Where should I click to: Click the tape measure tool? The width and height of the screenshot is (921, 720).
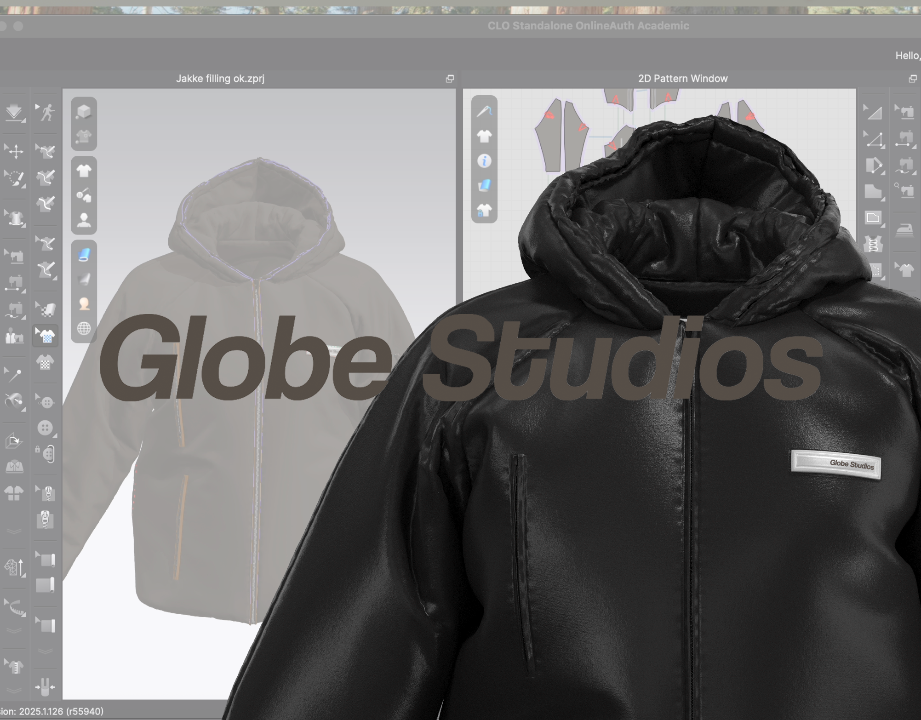coord(15,608)
